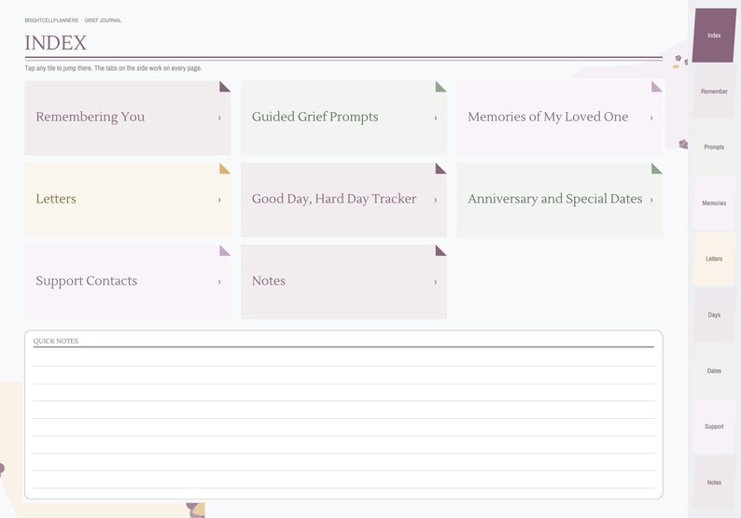Click GRIEF JOURNAL breadcrumb text

[103, 21]
